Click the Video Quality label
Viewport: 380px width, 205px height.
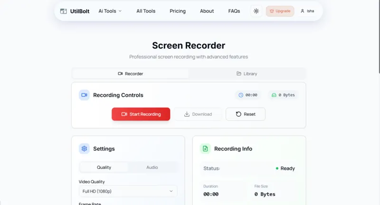click(92, 182)
